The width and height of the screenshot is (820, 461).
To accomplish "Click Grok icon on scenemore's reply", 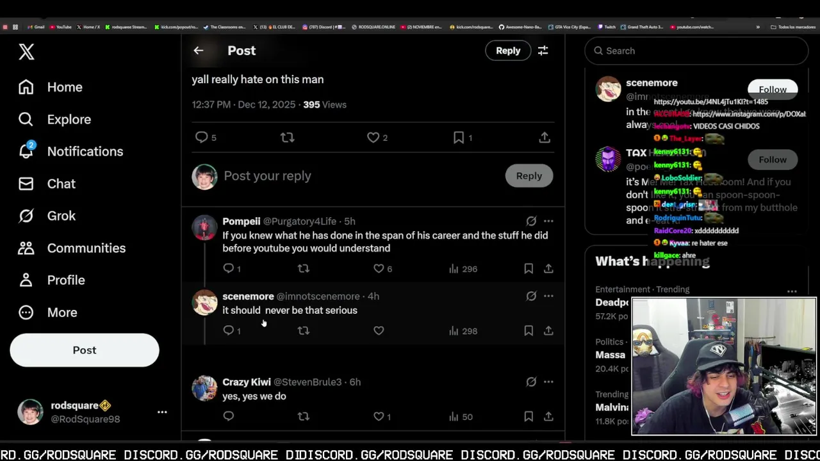I will pyautogui.click(x=531, y=296).
